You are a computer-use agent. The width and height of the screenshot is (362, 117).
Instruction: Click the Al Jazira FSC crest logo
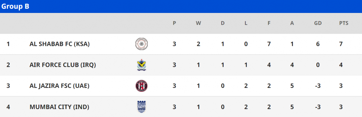coord(141,86)
